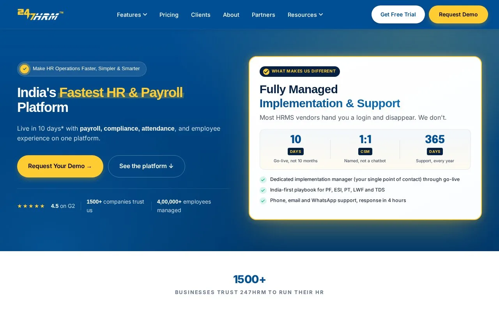Open the About page

231,15
